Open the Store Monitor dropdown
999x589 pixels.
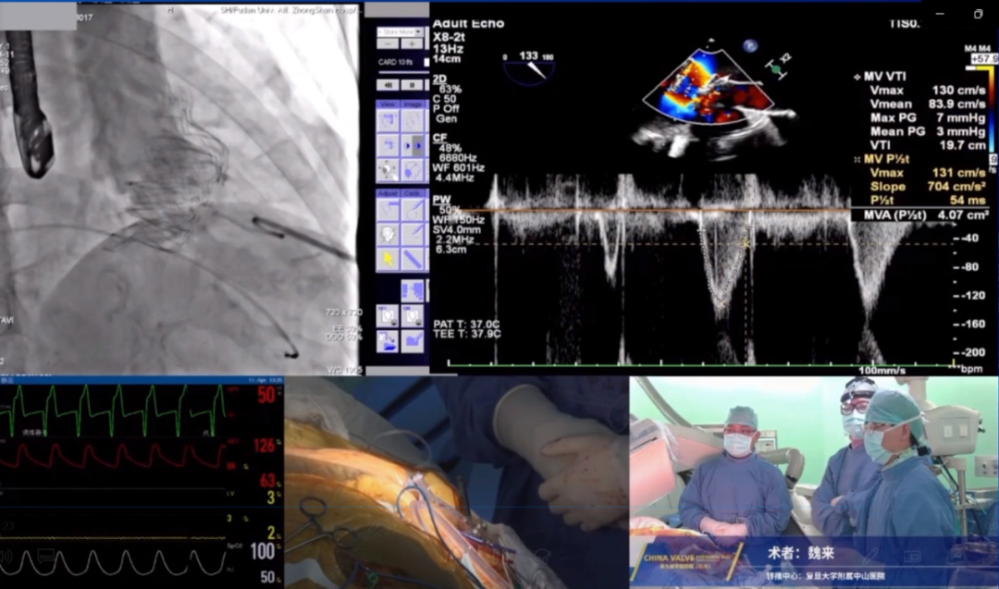point(401,31)
